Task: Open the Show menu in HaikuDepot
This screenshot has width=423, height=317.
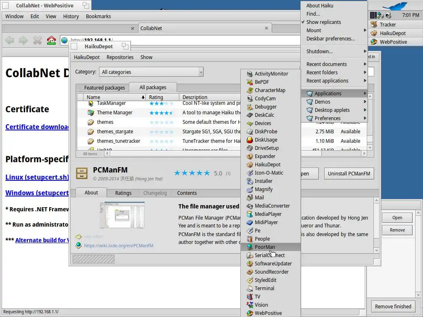Action: click(146, 57)
